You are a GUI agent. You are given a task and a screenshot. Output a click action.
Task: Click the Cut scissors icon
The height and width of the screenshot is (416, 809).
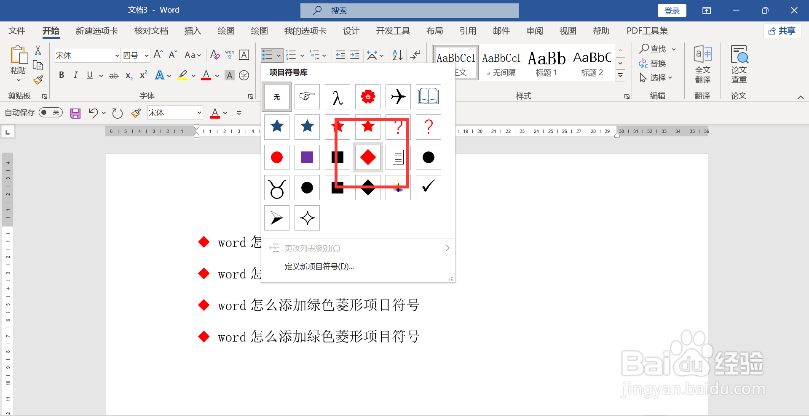pyautogui.click(x=38, y=50)
